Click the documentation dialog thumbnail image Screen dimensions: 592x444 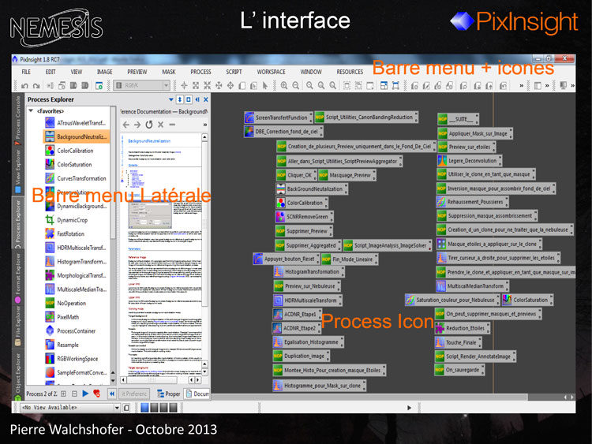pyautogui.click(x=150, y=215)
